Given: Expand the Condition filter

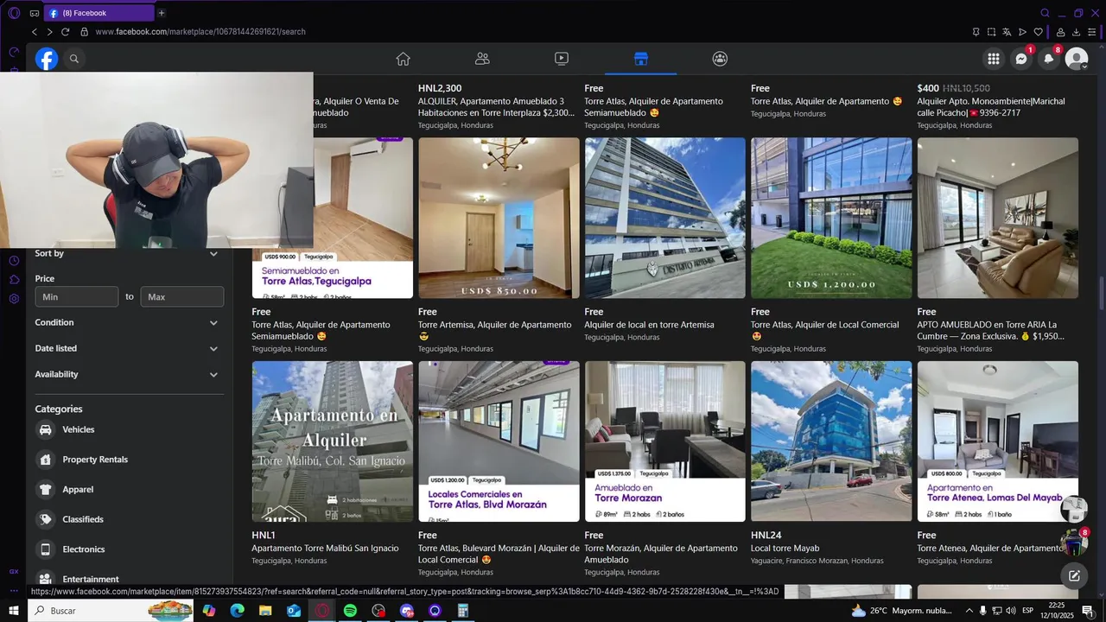Looking at the screenshot, I should (129, 322).
